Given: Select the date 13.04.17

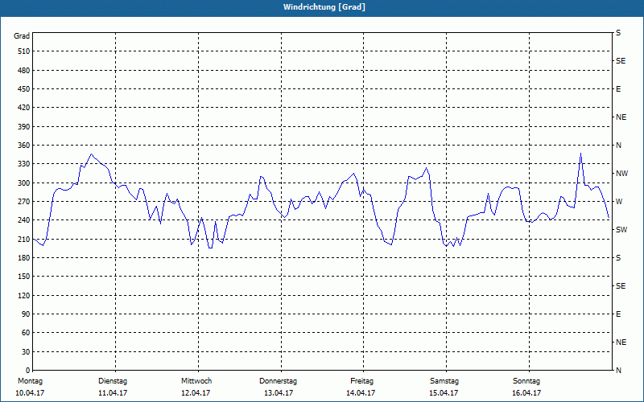Looking at the screenshot, I should (279, 393).
